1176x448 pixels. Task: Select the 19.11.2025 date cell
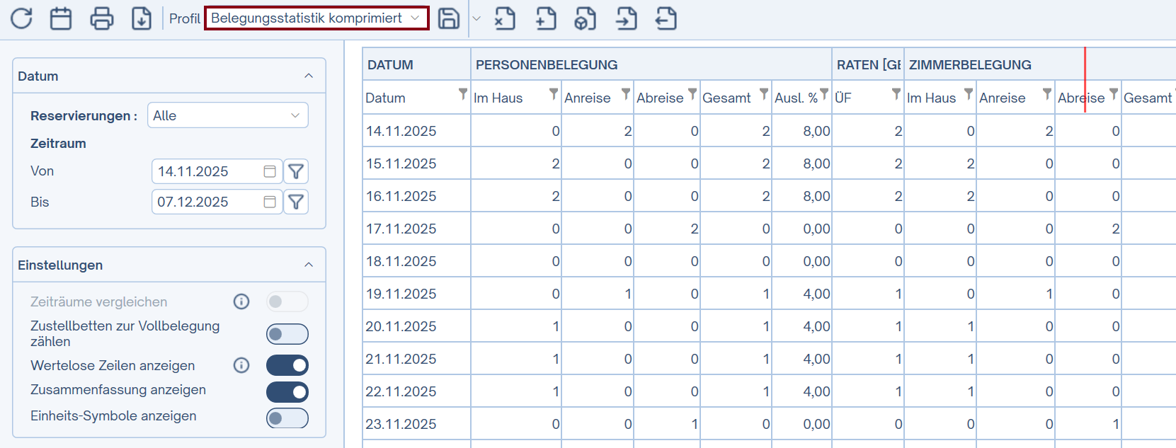(416, 294)
